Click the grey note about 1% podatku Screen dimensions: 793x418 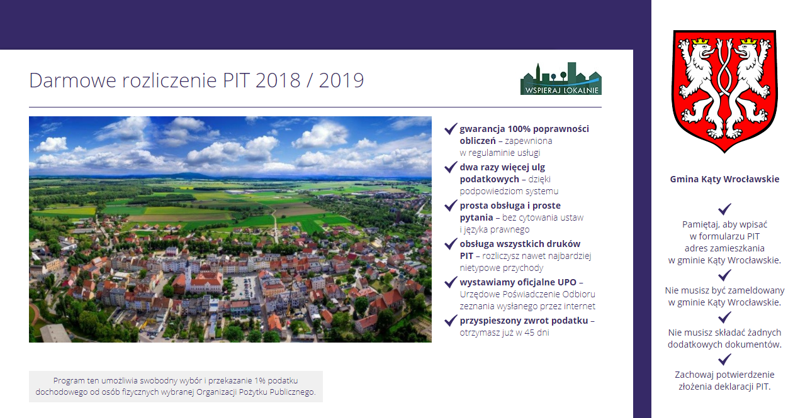(176, 387)
